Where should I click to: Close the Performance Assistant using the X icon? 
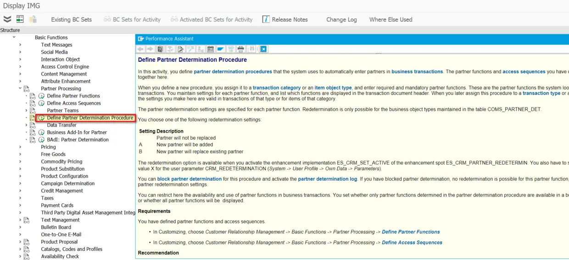(264, 49)
